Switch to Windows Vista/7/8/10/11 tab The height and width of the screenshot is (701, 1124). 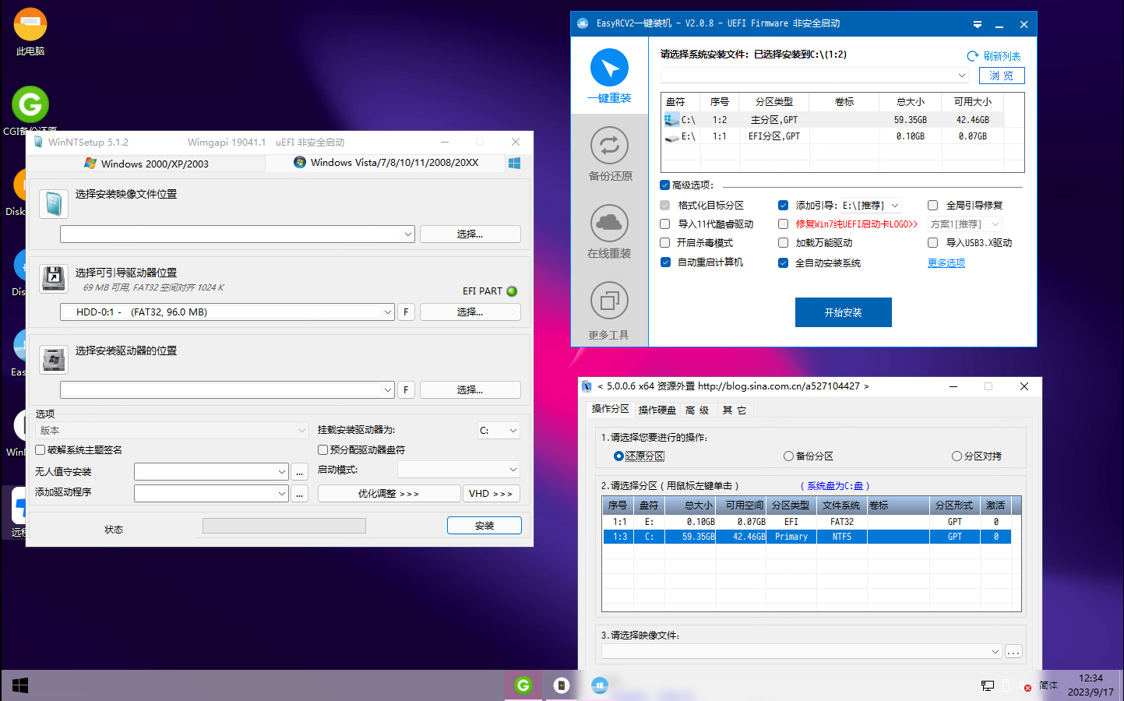point(386,163)
